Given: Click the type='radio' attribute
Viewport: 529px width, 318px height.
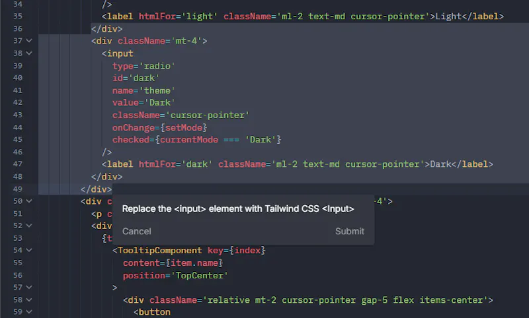Looking at the screenshot, I should (x=143, y=66).
